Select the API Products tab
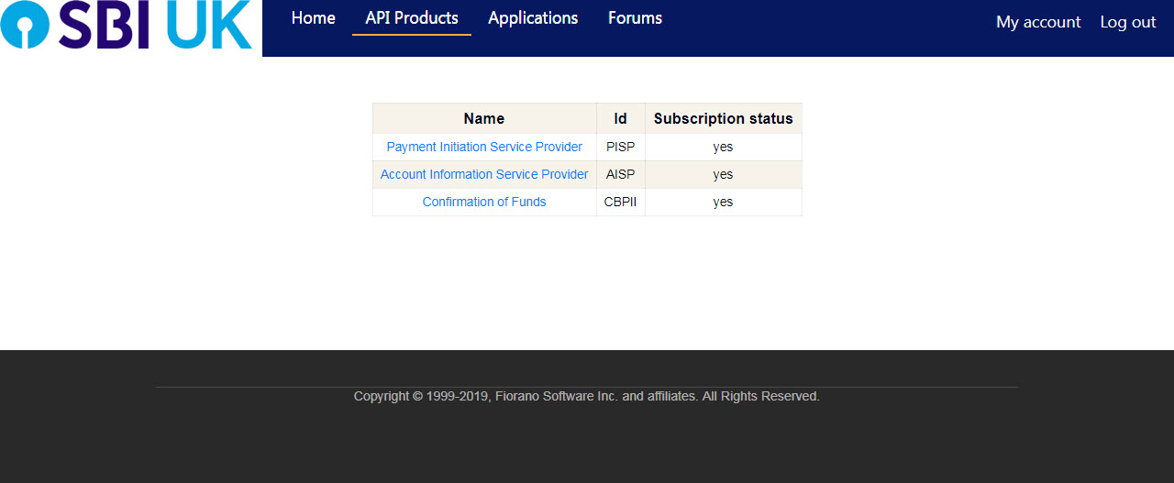Image resolution: width=1174 pixels, height=483 pixels. point(412,18)
